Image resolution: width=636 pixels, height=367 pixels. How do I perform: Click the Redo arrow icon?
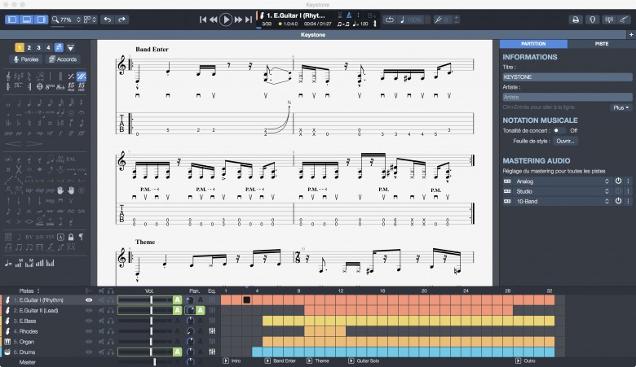coord(122,19)
